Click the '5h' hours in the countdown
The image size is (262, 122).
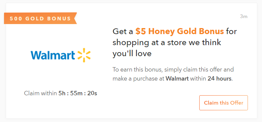62,93
